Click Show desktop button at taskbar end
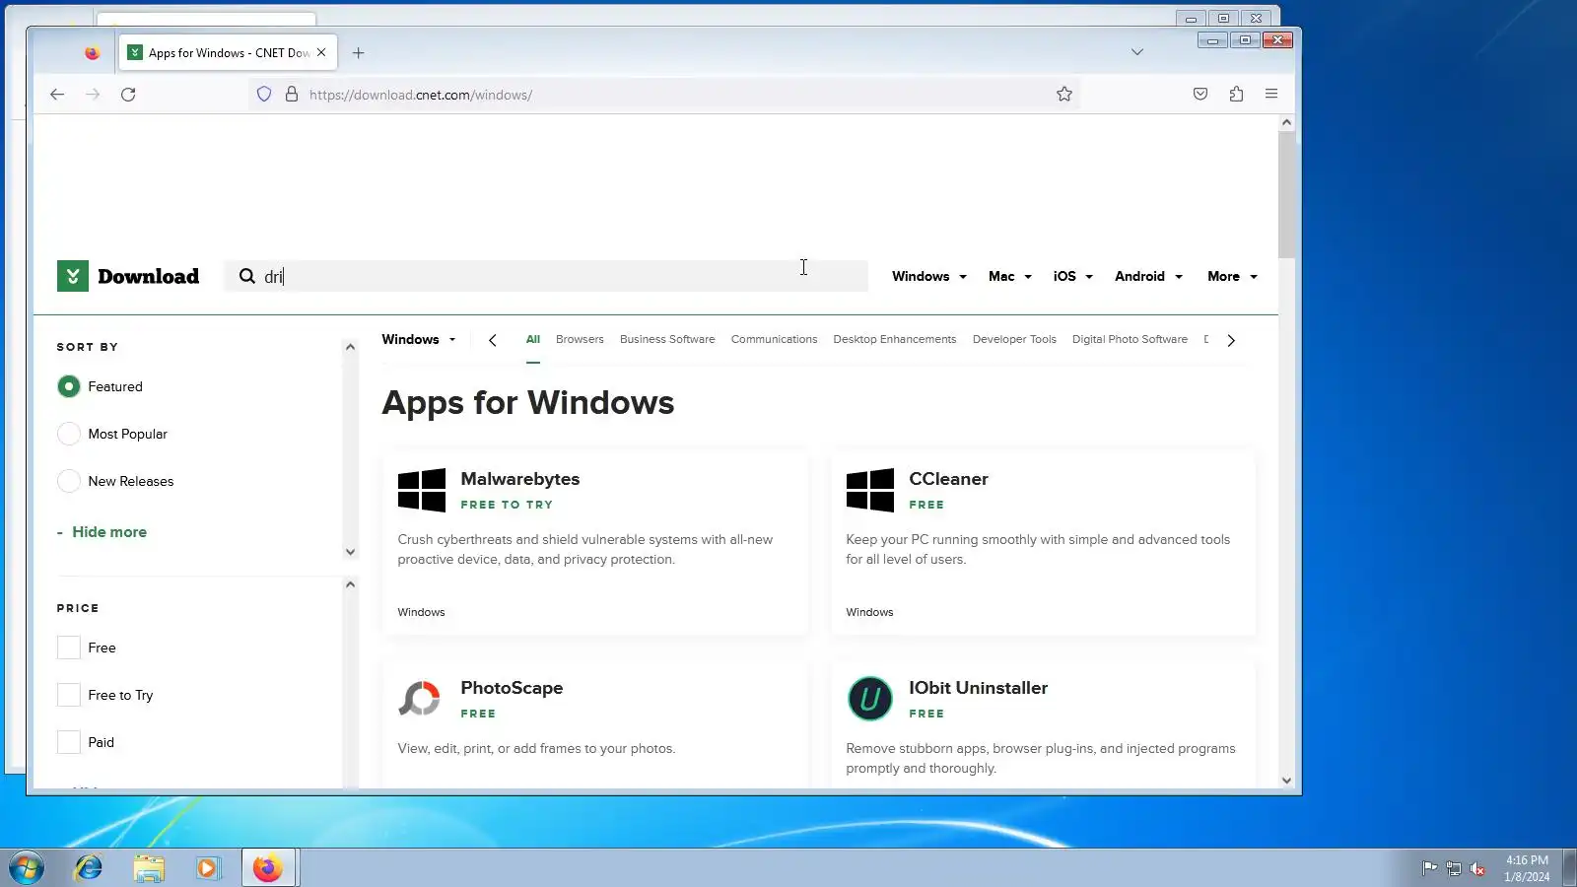1577x887 pixels. [1569, 868]
